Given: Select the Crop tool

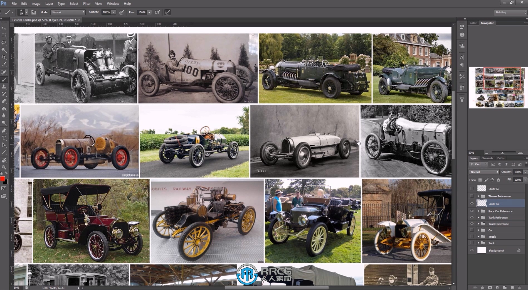Looking at the screenshot, I should [4, 57].
